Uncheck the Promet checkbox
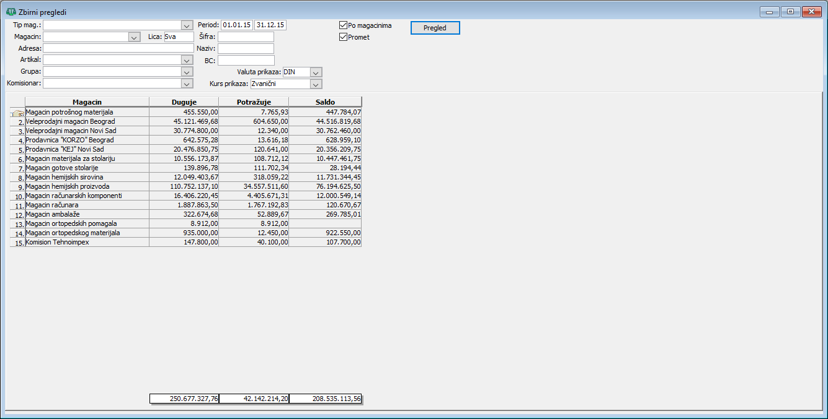Screen dimensions: 828x419 click(343, 37)
